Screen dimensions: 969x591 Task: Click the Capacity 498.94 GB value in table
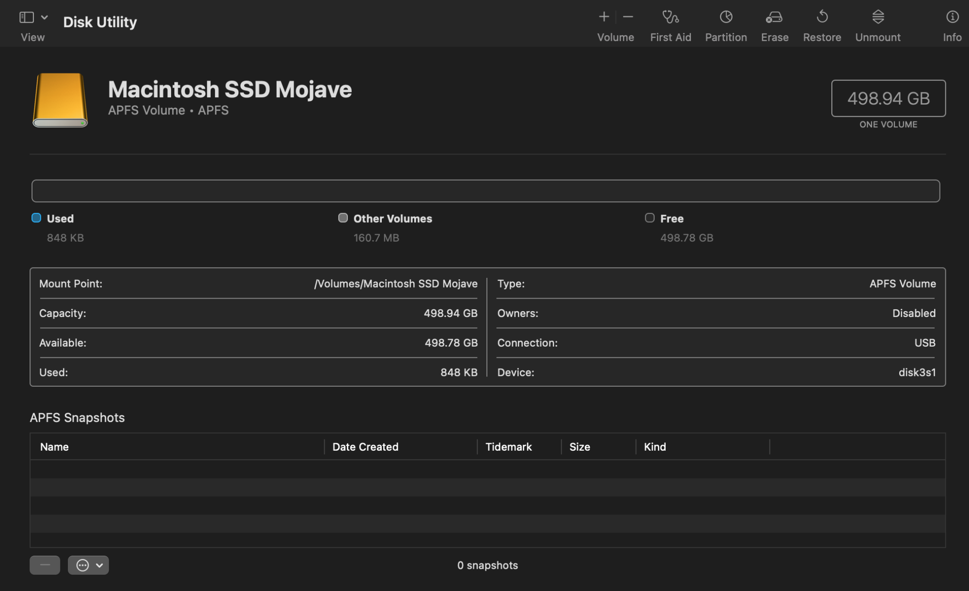[451, 313]
